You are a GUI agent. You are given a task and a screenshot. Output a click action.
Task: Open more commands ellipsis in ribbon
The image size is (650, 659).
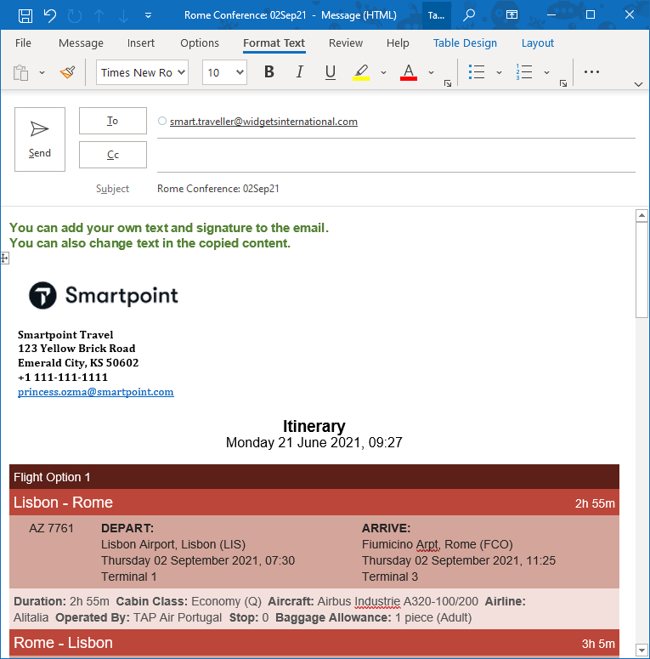pos(591,72)
